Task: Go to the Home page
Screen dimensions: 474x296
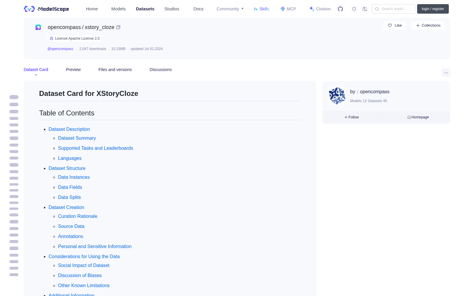Action: [92, 9]
